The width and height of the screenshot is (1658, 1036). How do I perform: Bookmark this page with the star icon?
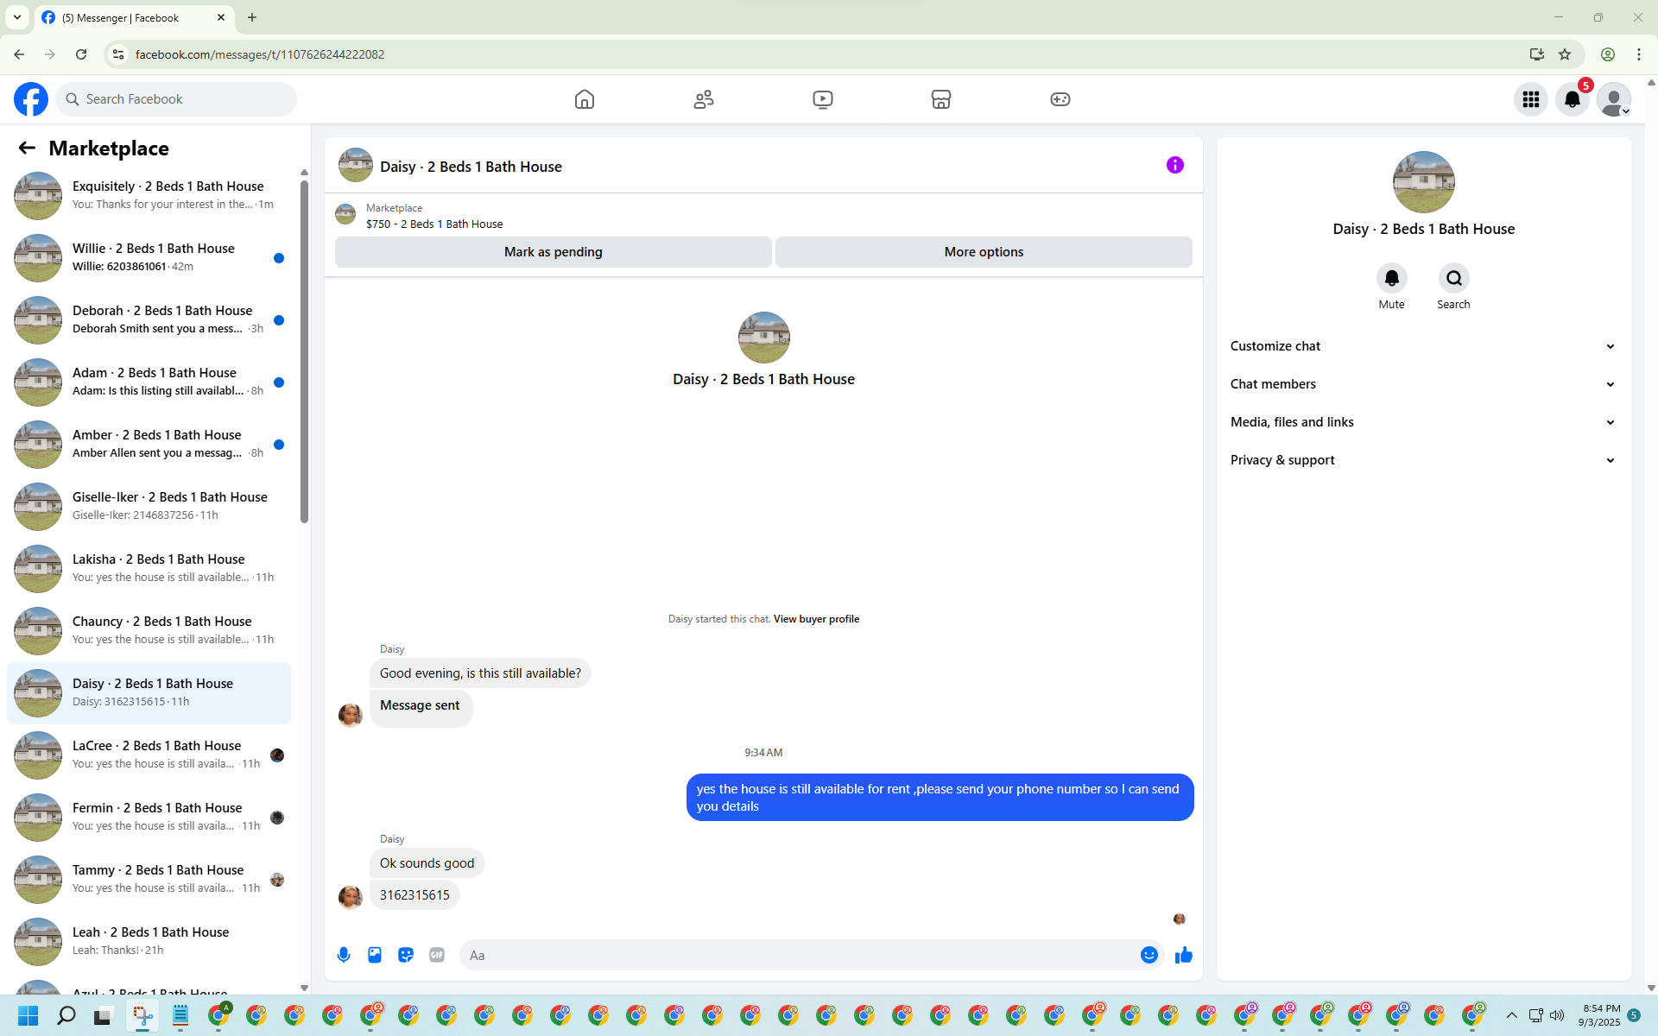click(1565, 54)
